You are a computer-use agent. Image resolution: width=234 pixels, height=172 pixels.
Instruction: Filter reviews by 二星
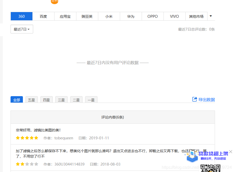coord(76,100)
